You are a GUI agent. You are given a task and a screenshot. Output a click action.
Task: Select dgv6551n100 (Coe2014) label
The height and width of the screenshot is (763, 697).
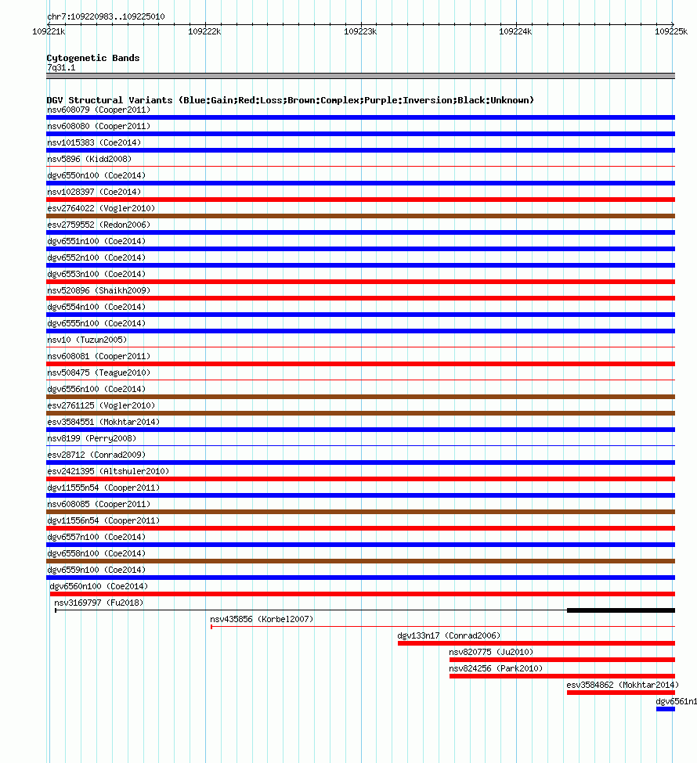point(96,241)
